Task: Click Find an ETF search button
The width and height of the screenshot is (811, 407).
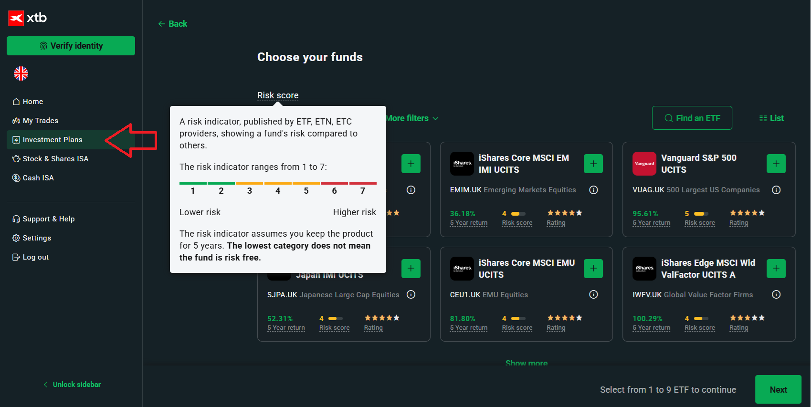Action: pyautogui.click(x=692, y=118)
